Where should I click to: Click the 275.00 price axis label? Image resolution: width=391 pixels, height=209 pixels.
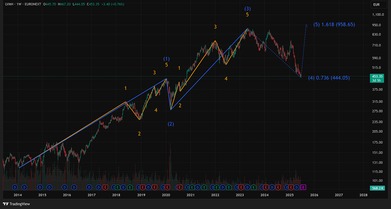click(x=377, y=111)
